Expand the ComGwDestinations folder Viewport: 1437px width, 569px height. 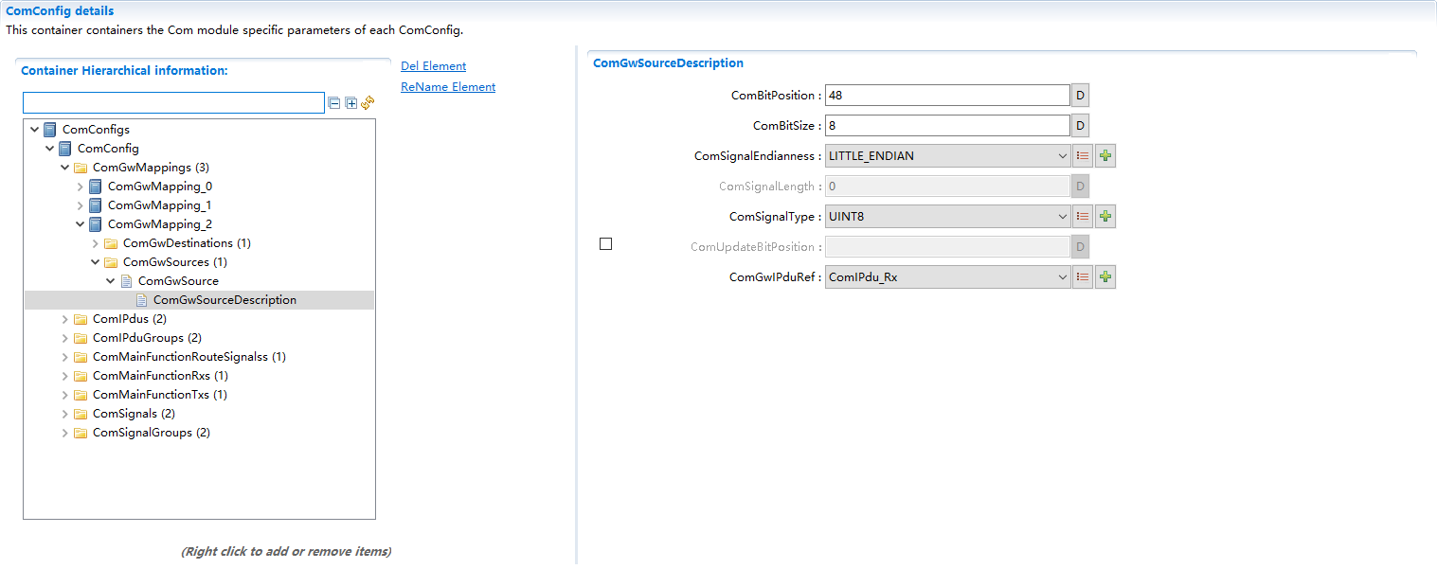pyautogui.click(x=96, y=243)
